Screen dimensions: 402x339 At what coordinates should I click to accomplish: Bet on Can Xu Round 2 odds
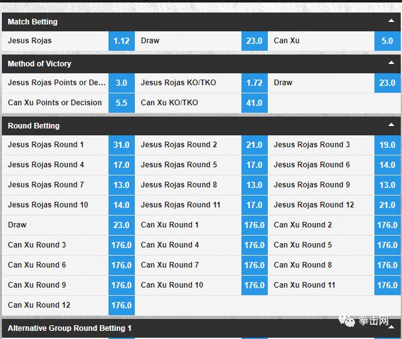coord(387,225)
